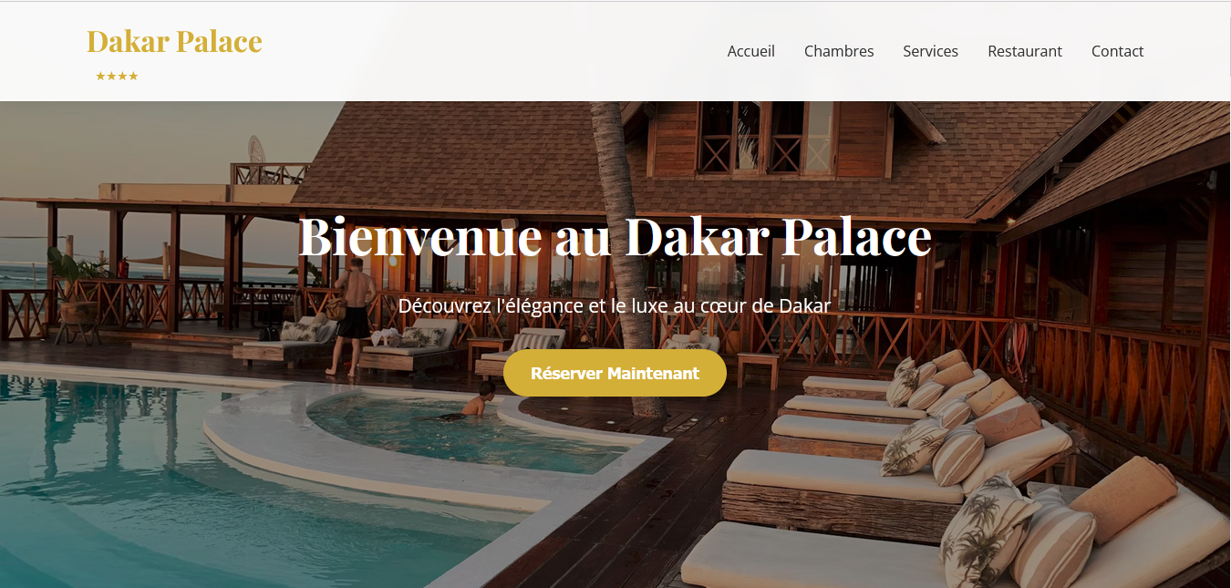Screen dimensions: 1231x588
Task: Click the subtitle about élégance et luxe
Action: (615, 305)
